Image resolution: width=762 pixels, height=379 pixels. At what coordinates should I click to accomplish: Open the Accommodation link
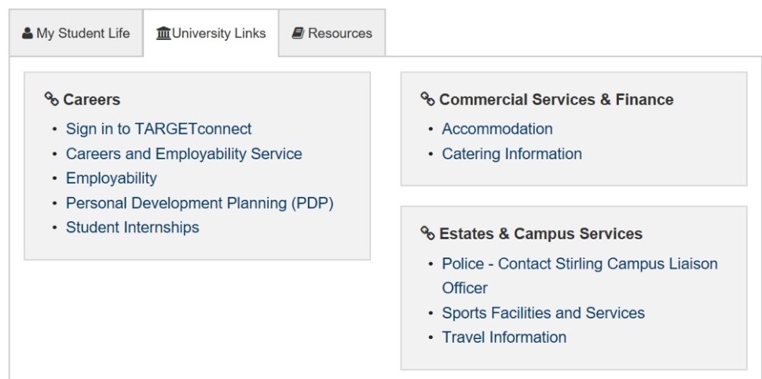[x=497, y=129]
